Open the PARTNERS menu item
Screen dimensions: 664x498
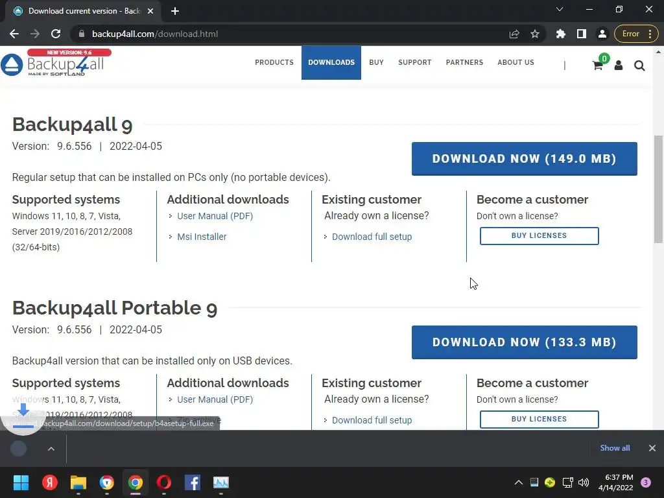pyautogui.click(x=464, y=62)
